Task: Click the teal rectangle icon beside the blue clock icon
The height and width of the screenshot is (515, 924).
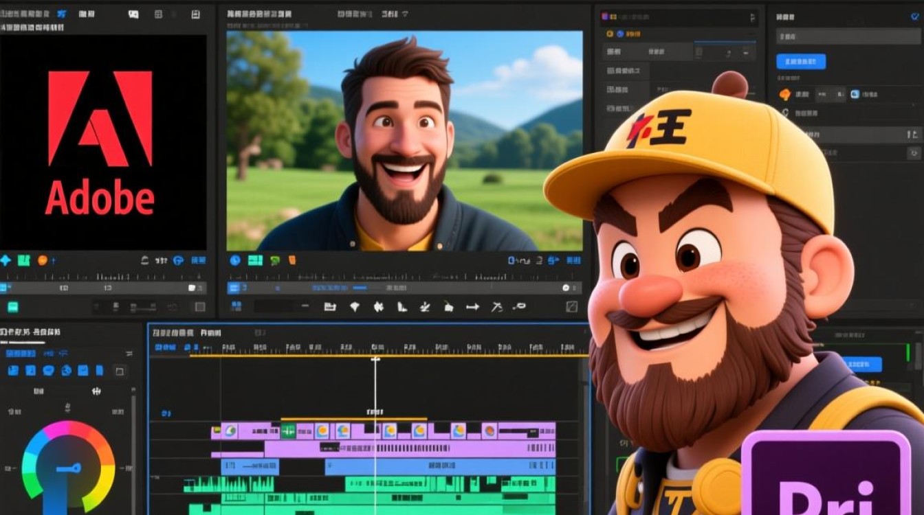Action: pos(255,260)
